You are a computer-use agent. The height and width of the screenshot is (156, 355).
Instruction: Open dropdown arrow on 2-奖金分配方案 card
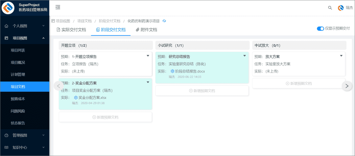click(148, 82)
